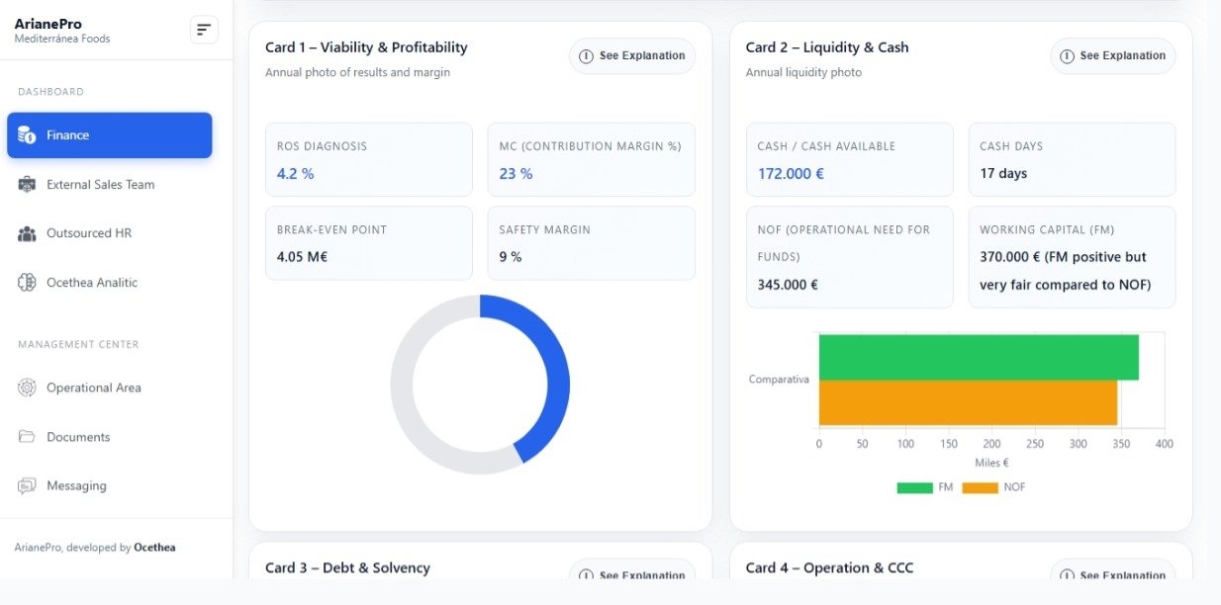The image size is (1221, 605).
Task: Click See Explanation on Card 4 Operation
Action: [x=1112, y=574]
